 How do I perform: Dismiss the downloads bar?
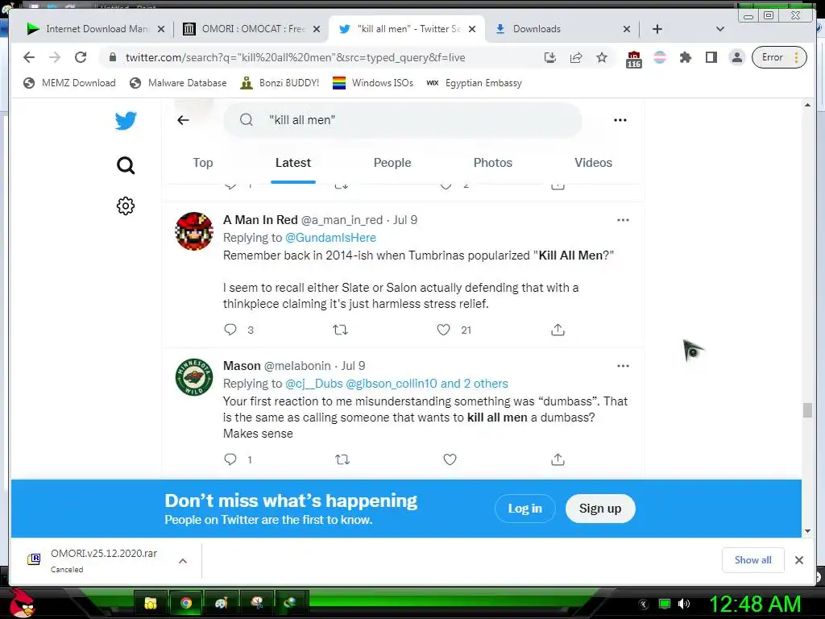[x=798, y=560]
